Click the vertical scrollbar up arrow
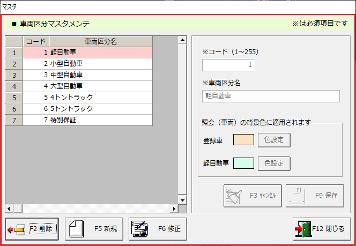The height and width of the screenshot is (246, 356). [182, 40]
